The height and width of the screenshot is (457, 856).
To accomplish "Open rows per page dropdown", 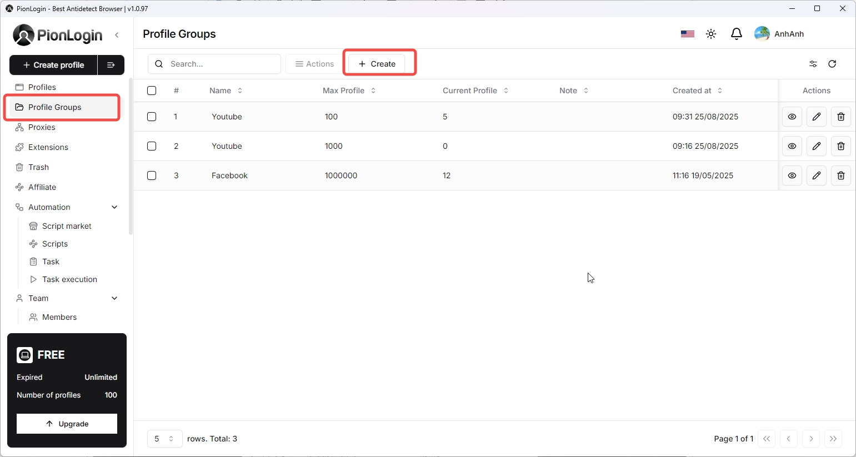I will coord(164,439).
